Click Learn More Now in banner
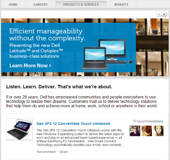Viewport: 170px width, 160px height. [30, 65]
